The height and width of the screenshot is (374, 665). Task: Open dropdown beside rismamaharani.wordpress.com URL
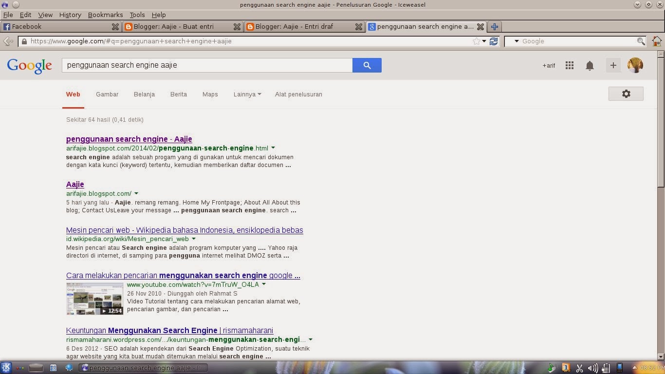[311, 339]
